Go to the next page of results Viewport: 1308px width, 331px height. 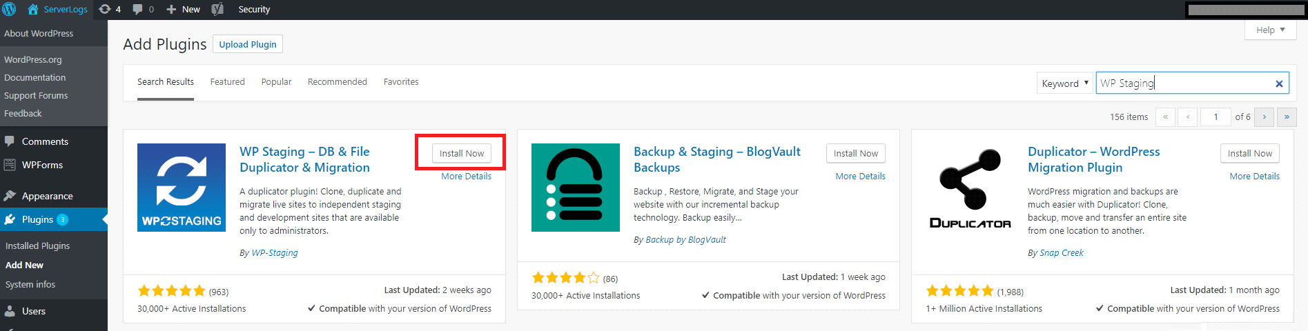point(1264,117)
